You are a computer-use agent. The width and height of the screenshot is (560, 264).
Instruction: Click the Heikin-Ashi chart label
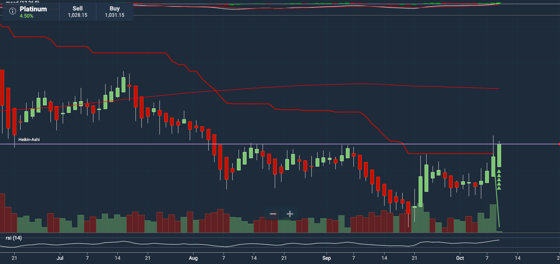click(x=29, y=140)
